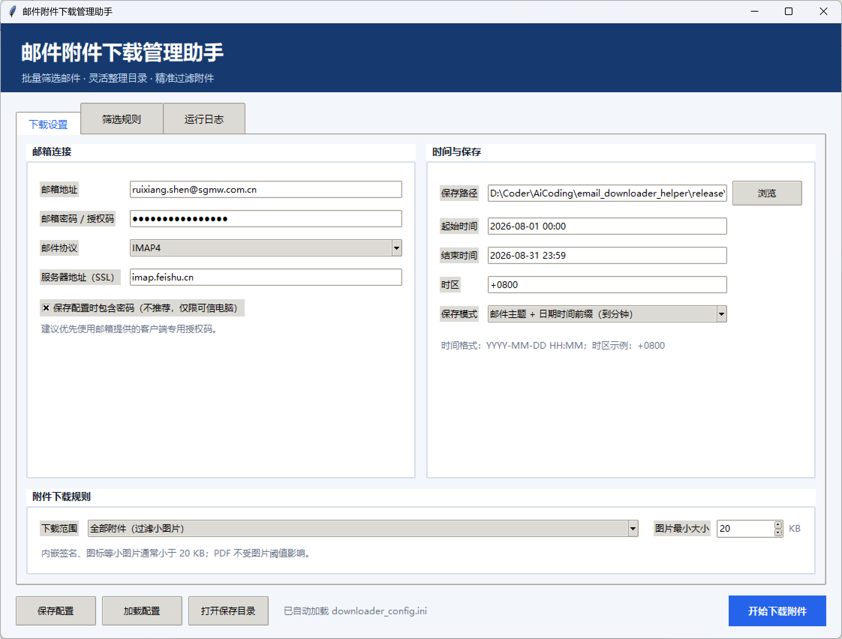The image size is (842, 639).
Task: Click the 服务器地址 (SSL) input field
Action: tap(266, 277)
